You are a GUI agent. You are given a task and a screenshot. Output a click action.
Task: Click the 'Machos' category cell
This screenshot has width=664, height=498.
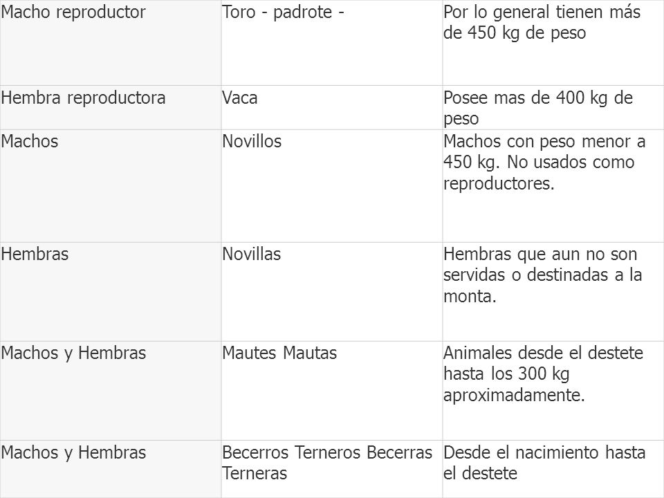pos(111,186)
